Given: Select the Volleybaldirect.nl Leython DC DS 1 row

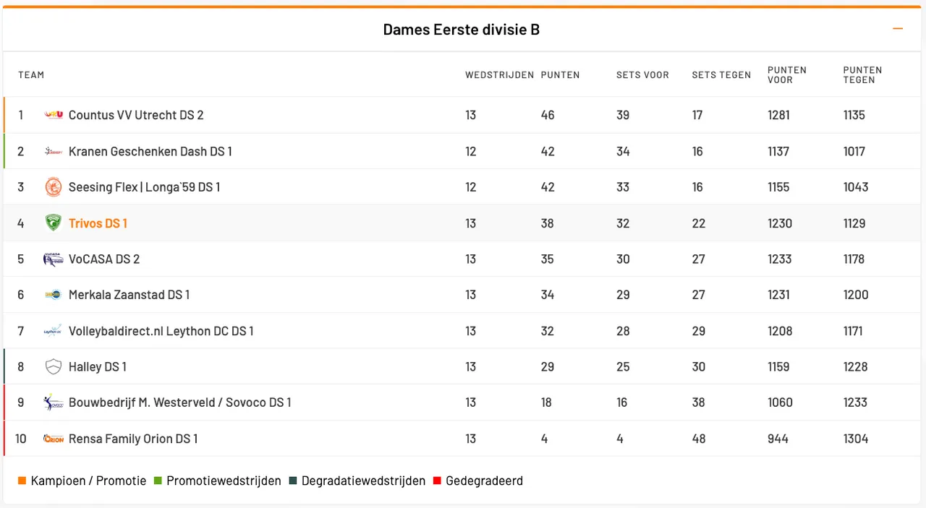Looking at the screenshot, I should click(161, 331).
